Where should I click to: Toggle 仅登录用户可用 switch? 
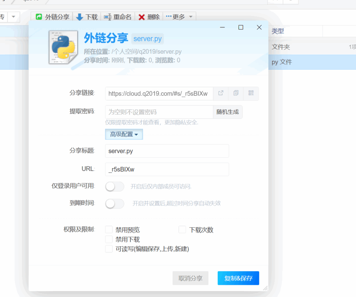coord(115,186)
